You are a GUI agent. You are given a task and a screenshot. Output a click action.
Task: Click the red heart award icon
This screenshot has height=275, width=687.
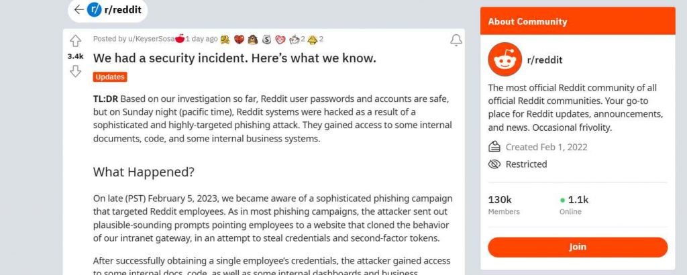(x=239, y=40)
